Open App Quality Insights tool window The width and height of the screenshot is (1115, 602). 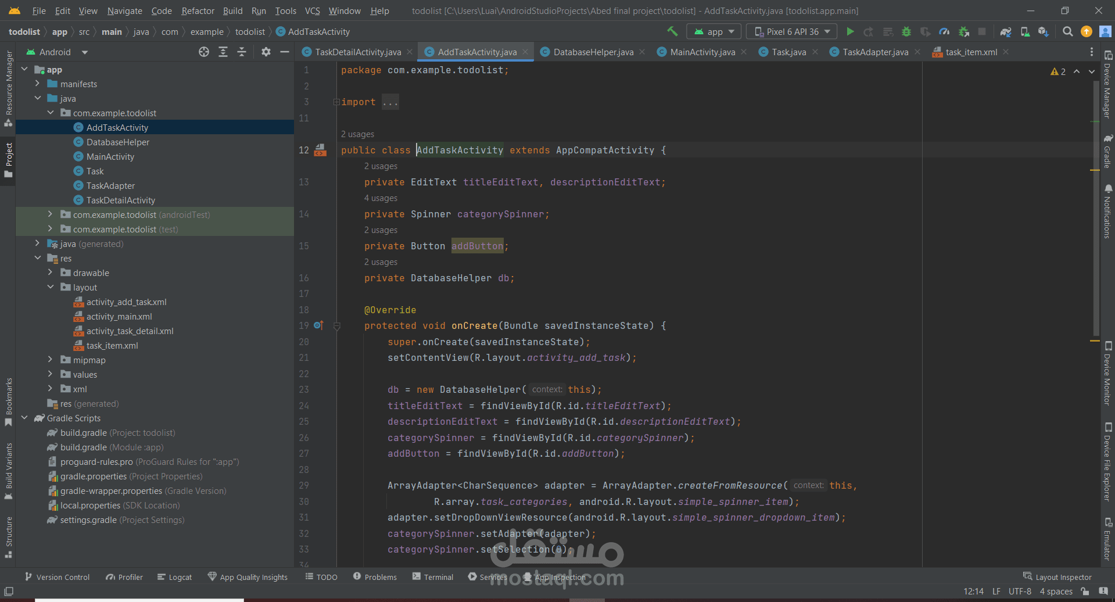pyautogui.click(x=248, y=577)
